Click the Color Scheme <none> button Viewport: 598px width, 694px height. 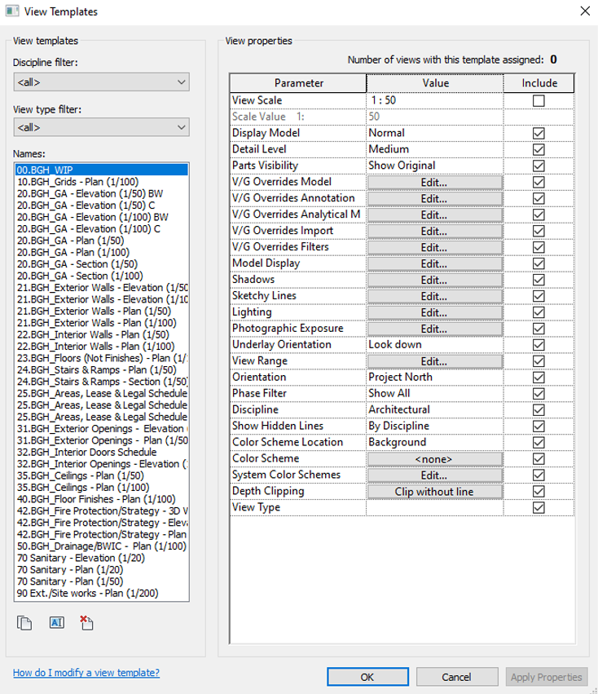pyautogui.click(x=433, y=459)
